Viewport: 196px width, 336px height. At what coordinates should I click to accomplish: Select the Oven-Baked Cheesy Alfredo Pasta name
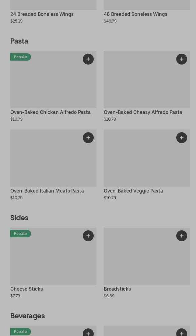[143, 112]
